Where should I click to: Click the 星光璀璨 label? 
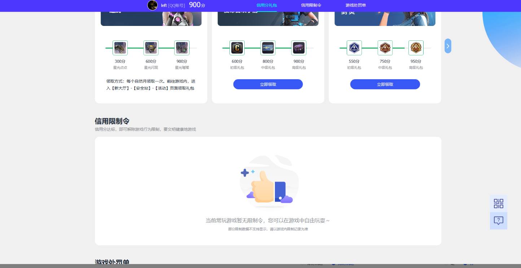[x=182, y=68]
